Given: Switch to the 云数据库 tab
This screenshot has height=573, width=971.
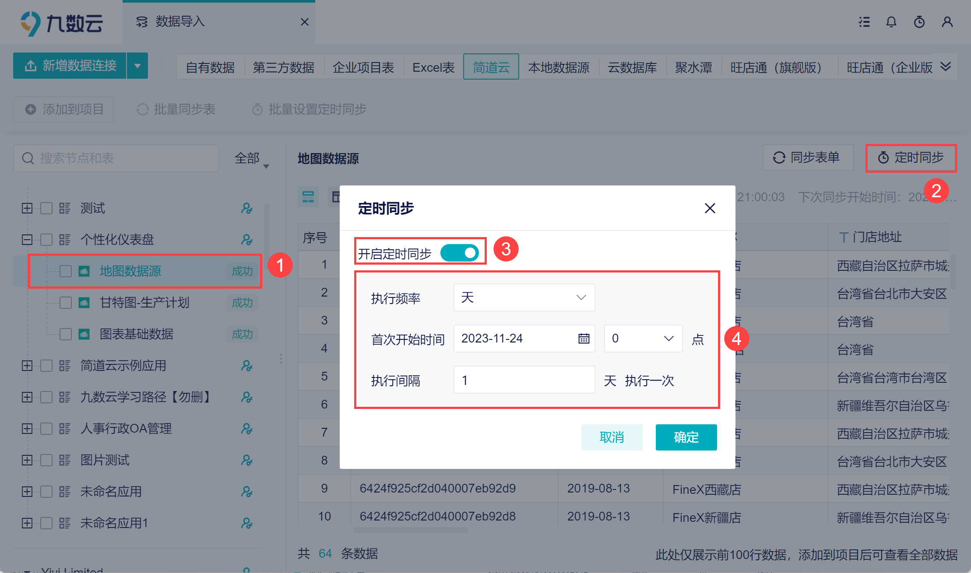Looking at the screenshot, I should [x=632, y=67].
